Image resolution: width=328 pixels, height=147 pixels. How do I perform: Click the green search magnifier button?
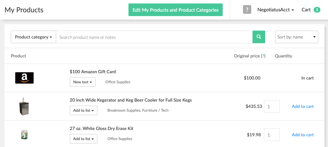(x=259, y=37)
